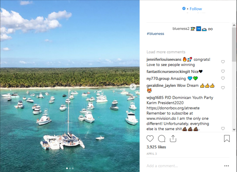Follow this account
Image resolution: width=237 pixels, height=172 pixels.
(x=196, y=9)
